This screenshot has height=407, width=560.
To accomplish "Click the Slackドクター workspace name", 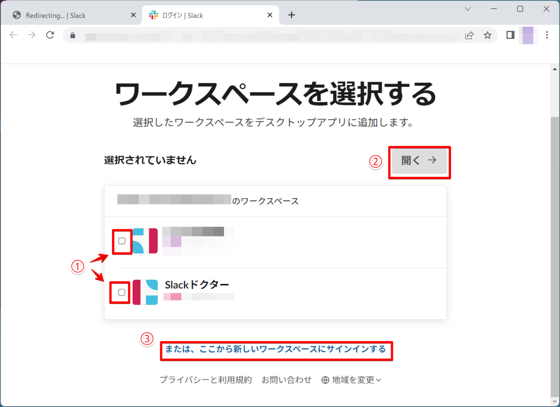I will click(x=197, y=285).
